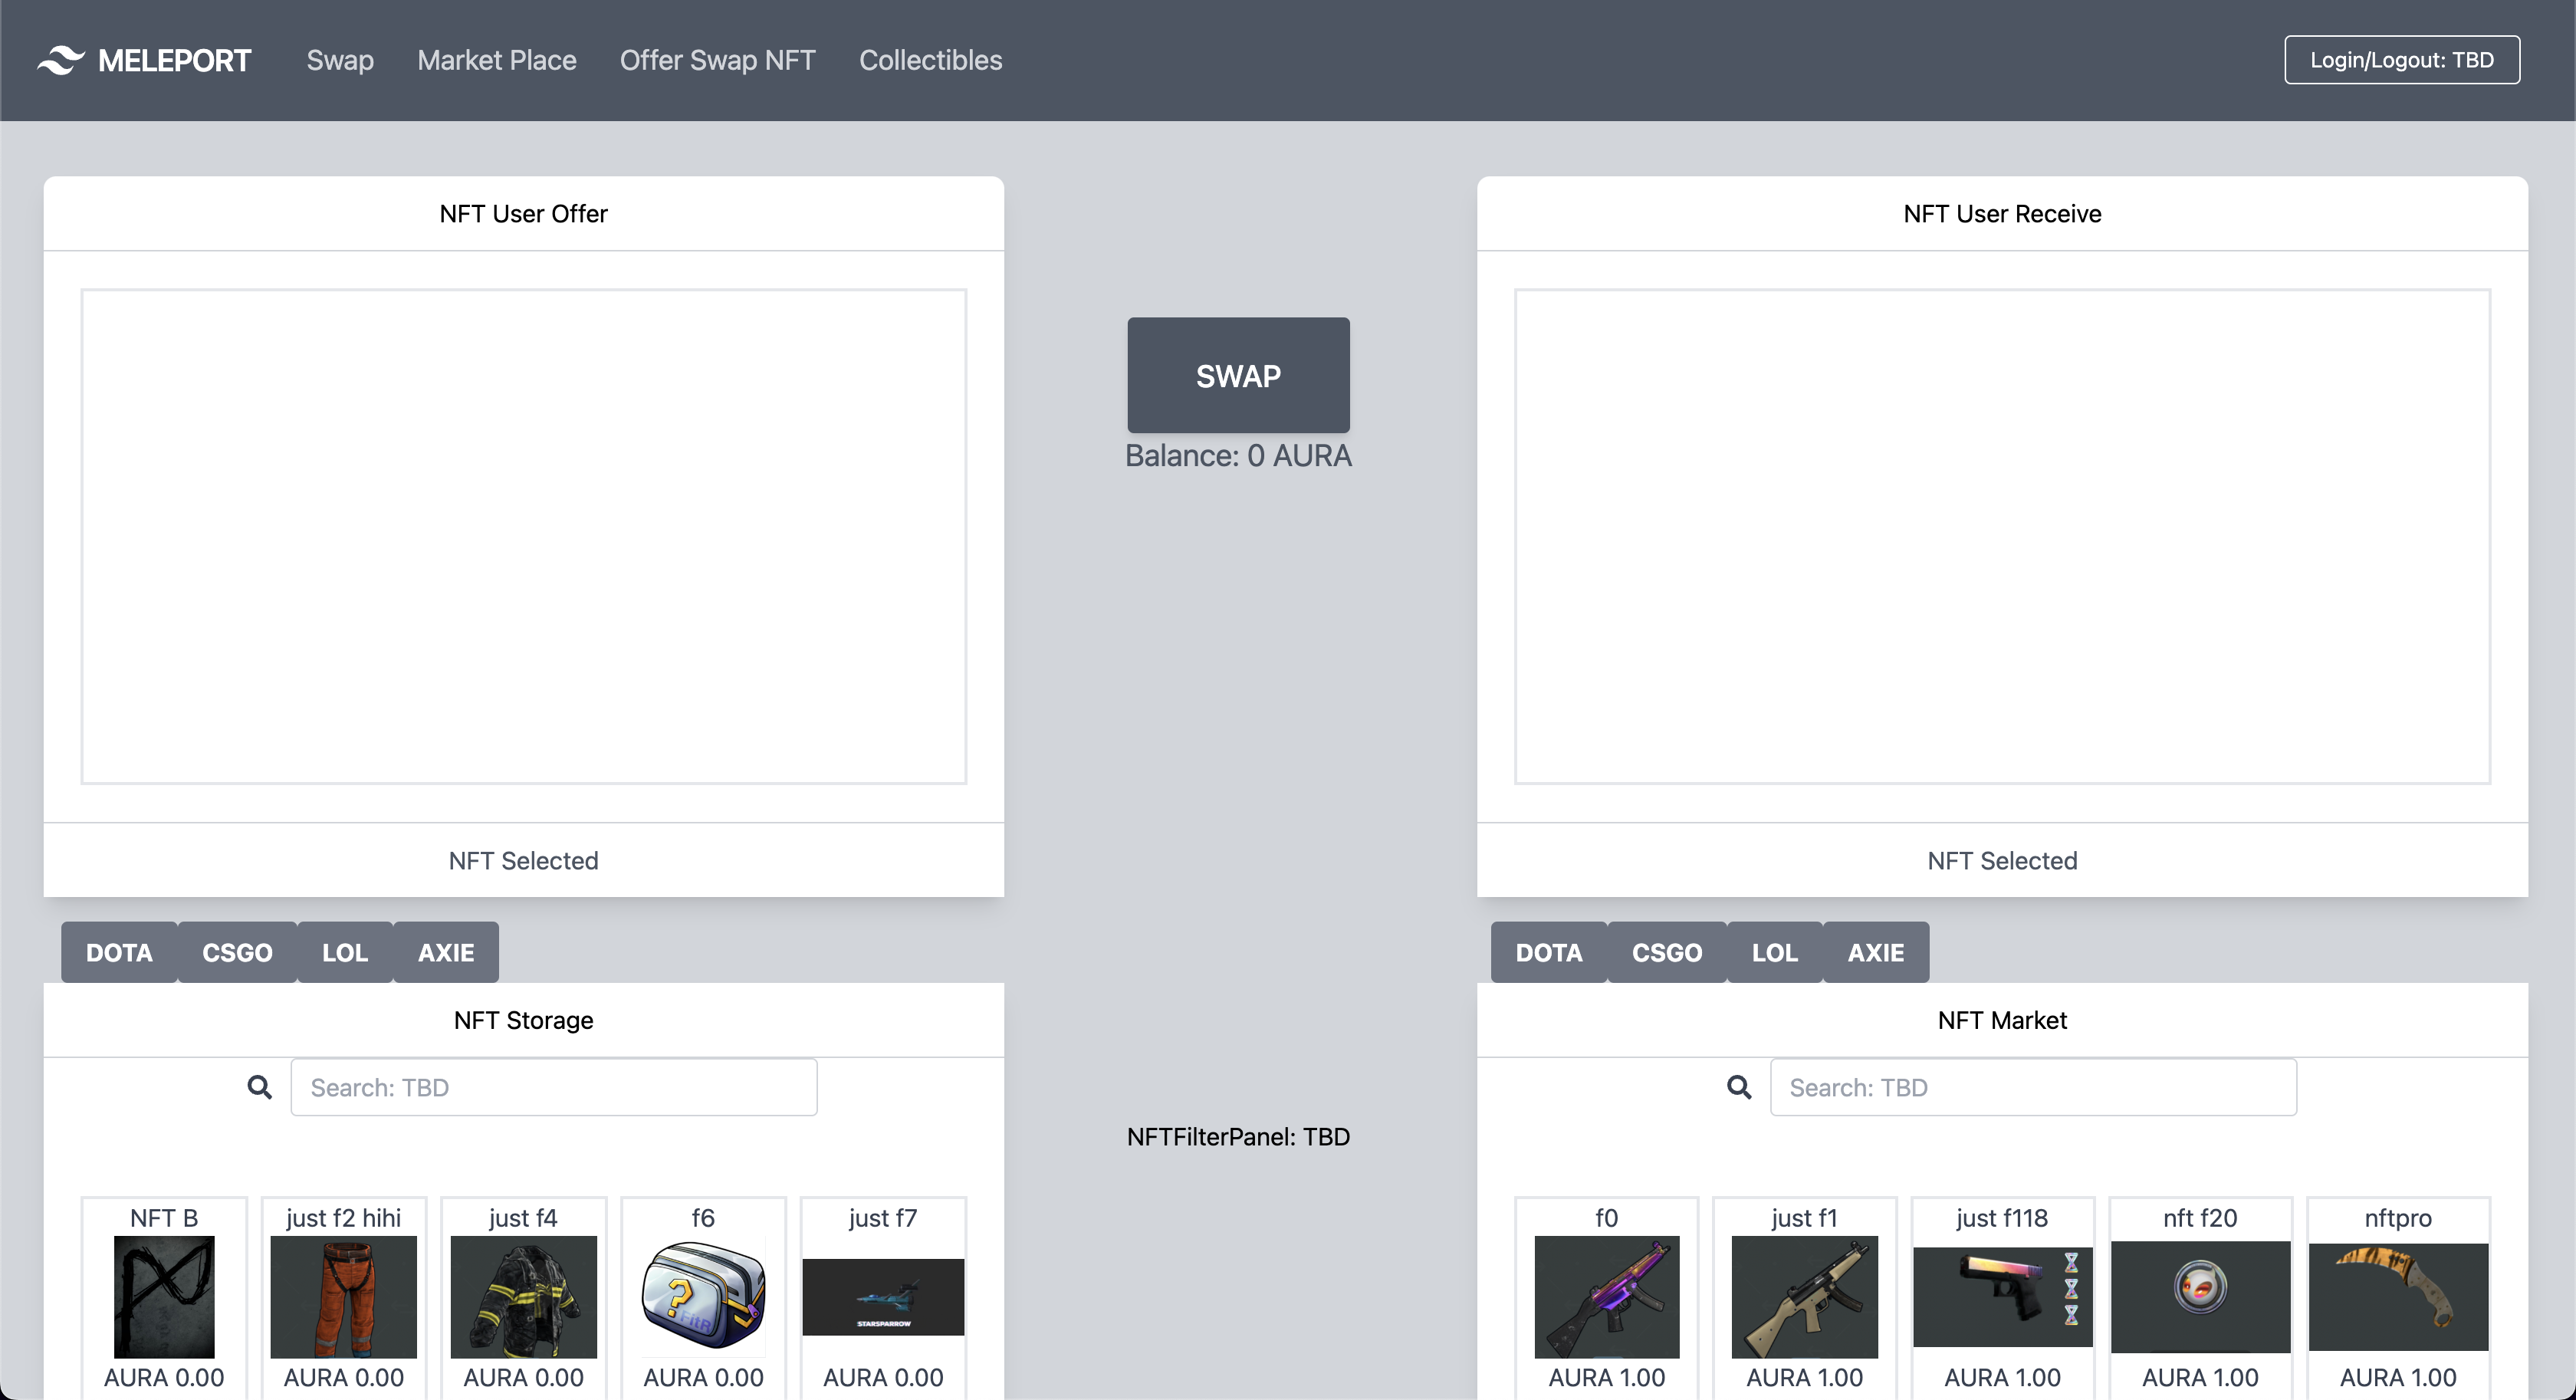Focus the NFT Storage search field

pyautogui.click(x=553, y=1087)
